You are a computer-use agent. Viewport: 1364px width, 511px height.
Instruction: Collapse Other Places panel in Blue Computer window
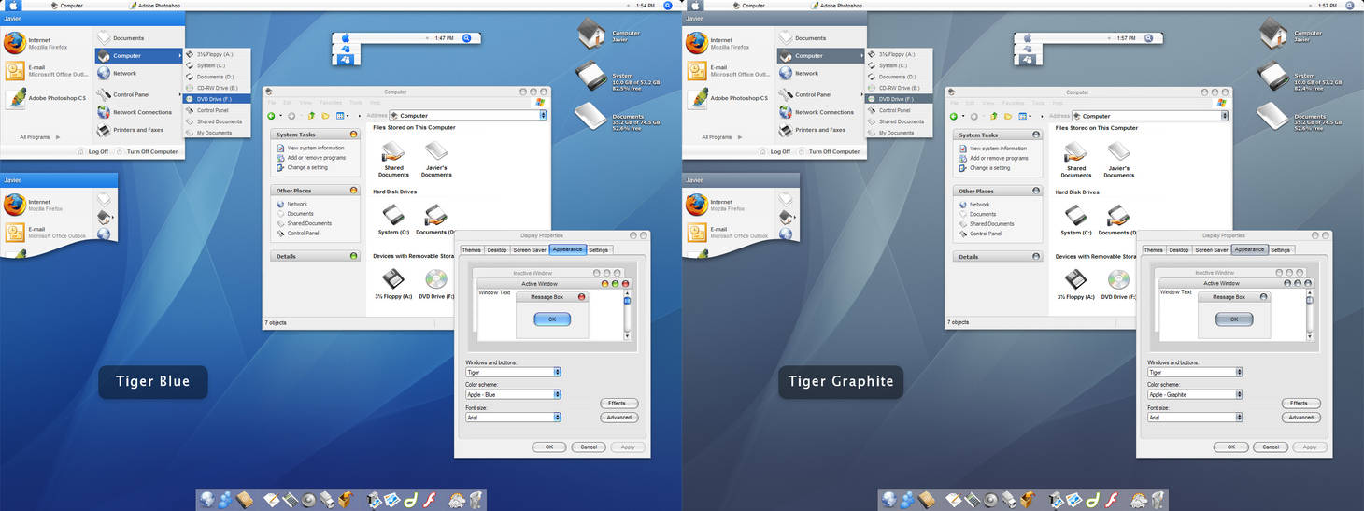tap(354, 191)
